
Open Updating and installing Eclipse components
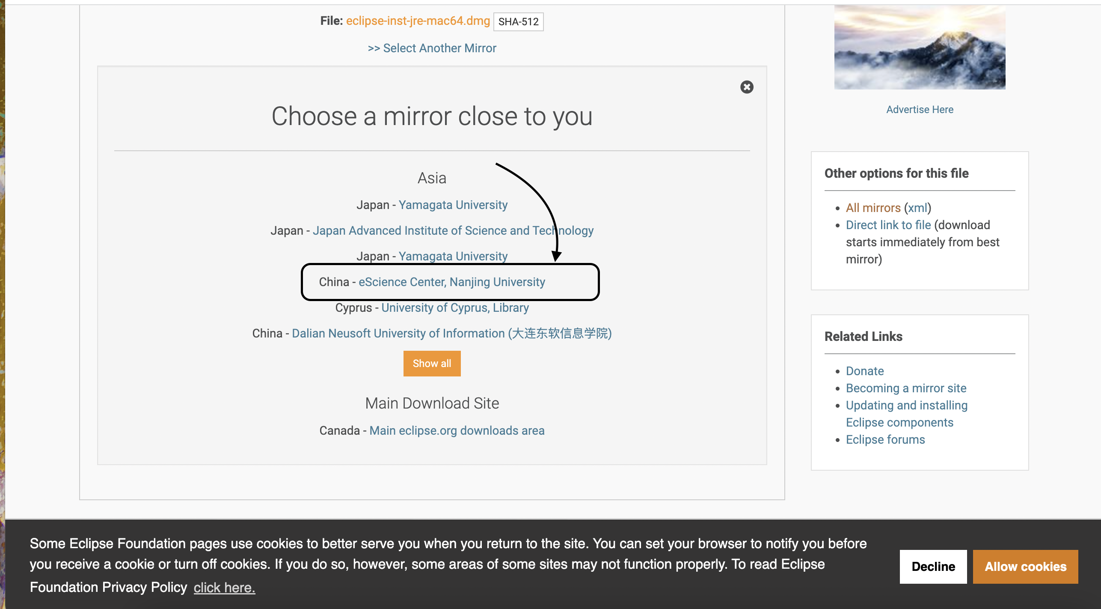[906, 414]
